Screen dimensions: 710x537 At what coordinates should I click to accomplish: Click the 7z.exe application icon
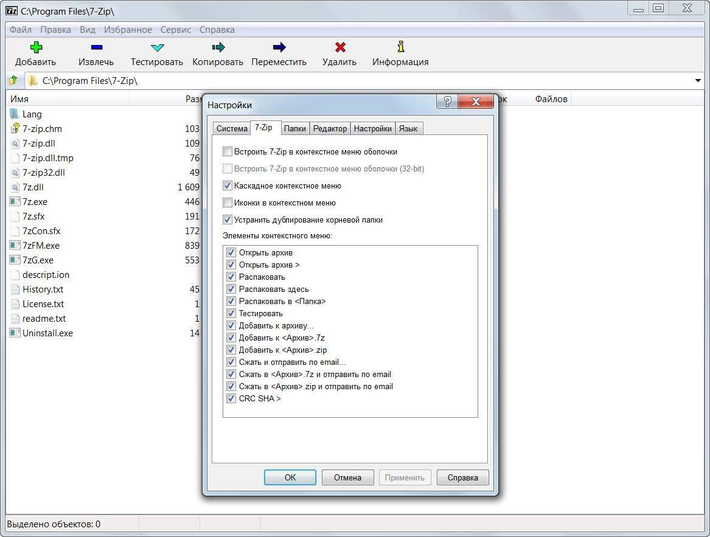pos(15,201)
